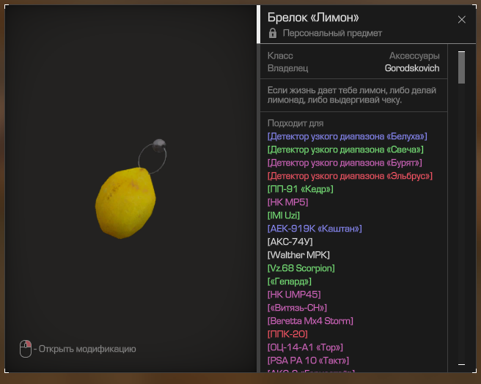Click the dash marker at the scrollbar bottom
The width and height of the screenshot is (481, 384).
(x=461, y=364)
